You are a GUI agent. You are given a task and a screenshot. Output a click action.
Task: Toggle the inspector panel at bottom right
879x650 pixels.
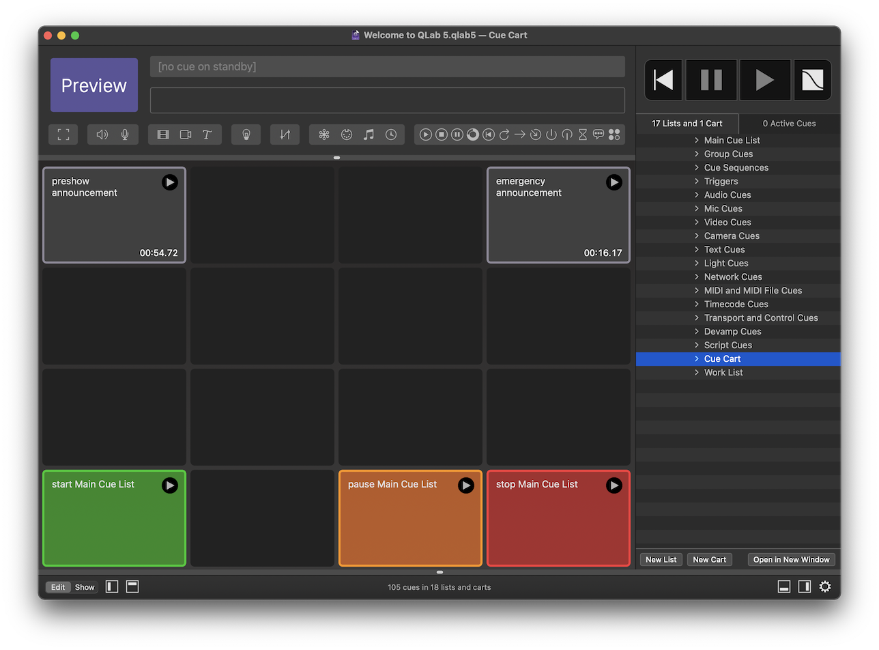click(784, 587)
